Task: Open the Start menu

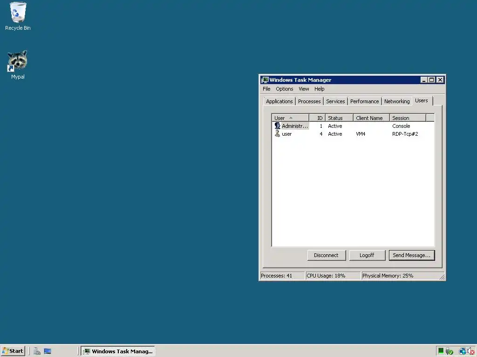Action: click(13, 351)
